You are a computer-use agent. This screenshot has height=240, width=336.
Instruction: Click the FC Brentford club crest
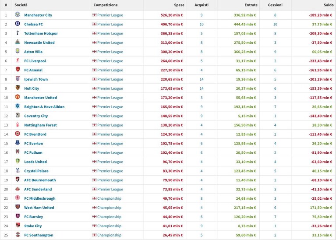point(18,134)
